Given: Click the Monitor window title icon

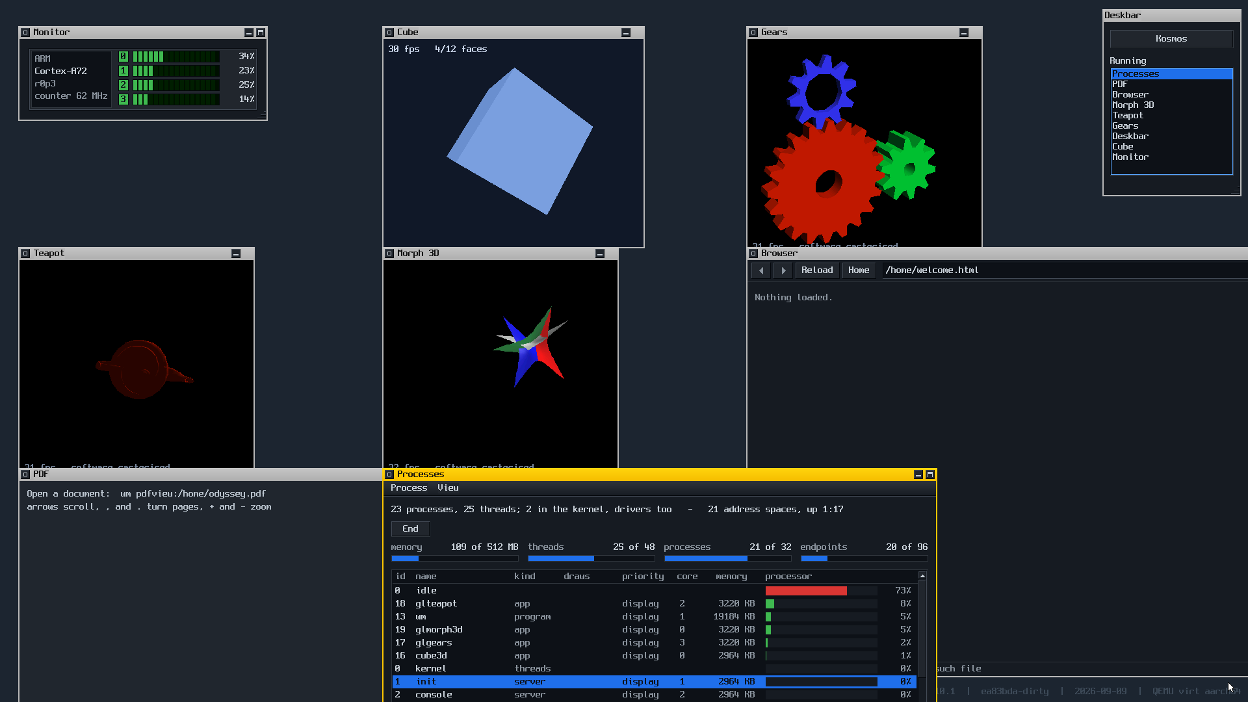Looking at the screenshot, I should pyautogui.click(x=25, y=32).
